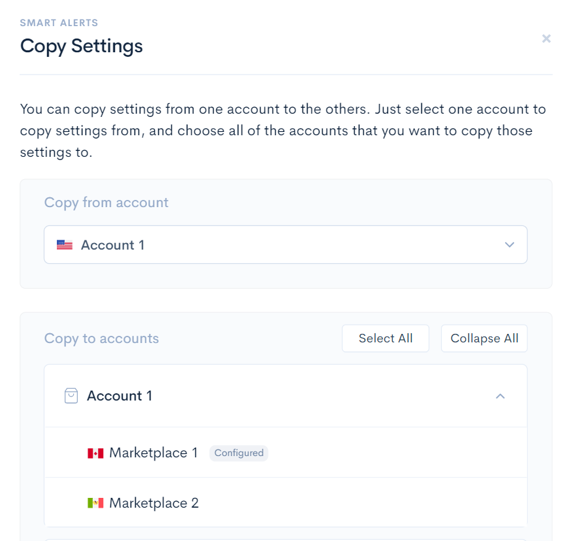This screenshot has height=541, width=571.
Task: Click the Account 1 group header title
Action: tap(120, 396)
